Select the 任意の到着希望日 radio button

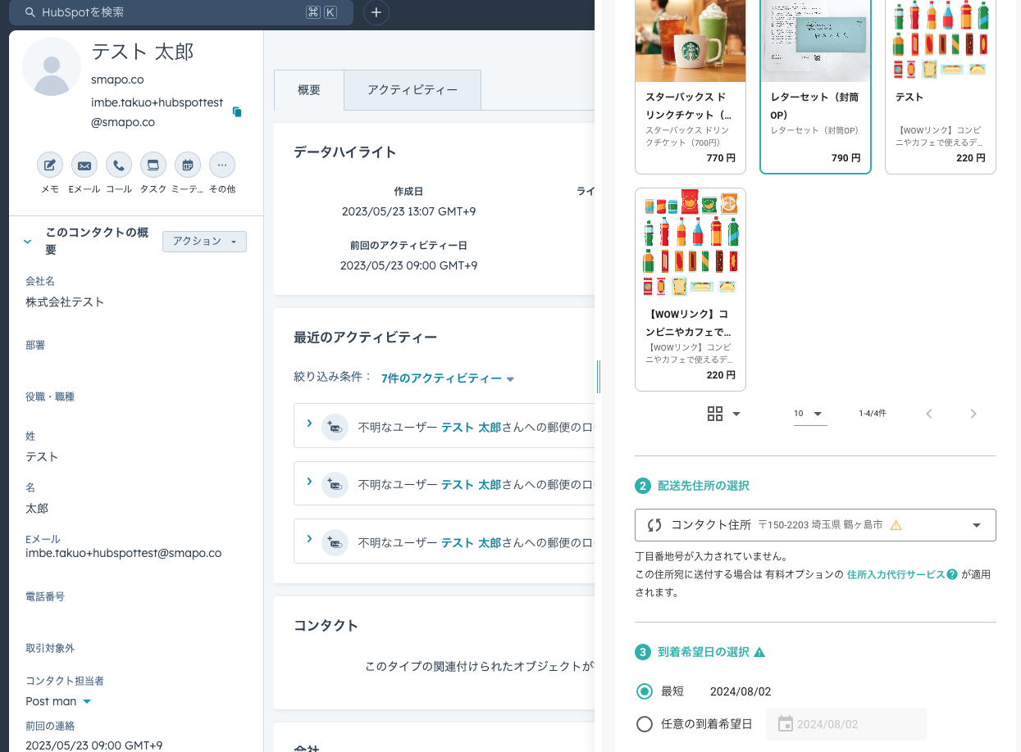[645, 724]
